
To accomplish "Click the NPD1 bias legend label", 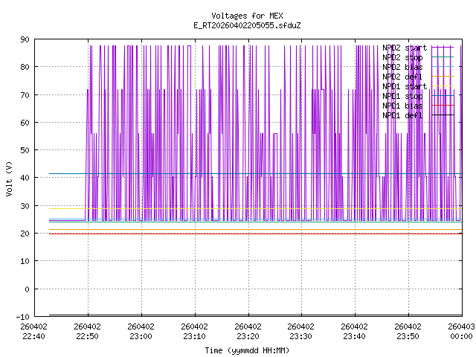I will coord(402,106).
